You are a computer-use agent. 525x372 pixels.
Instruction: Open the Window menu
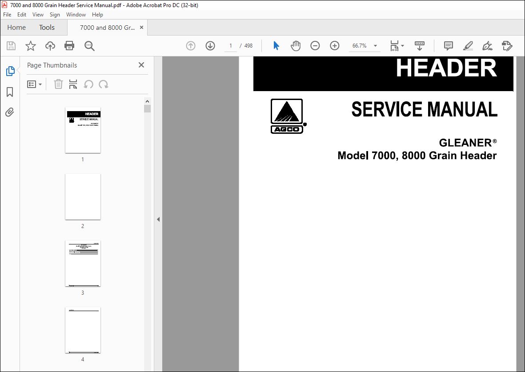[76, 14]
